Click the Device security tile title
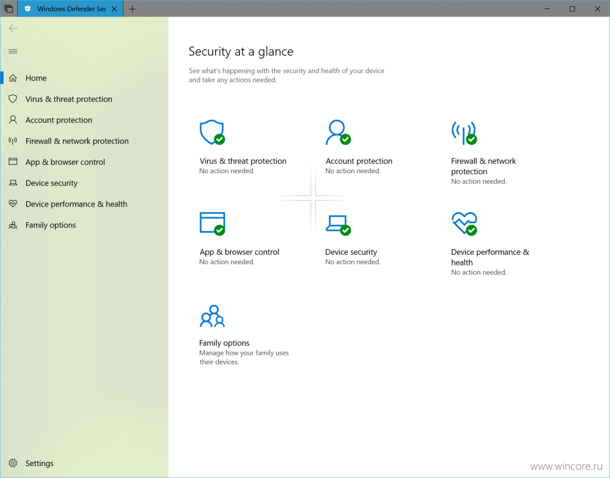 (351, 252)
